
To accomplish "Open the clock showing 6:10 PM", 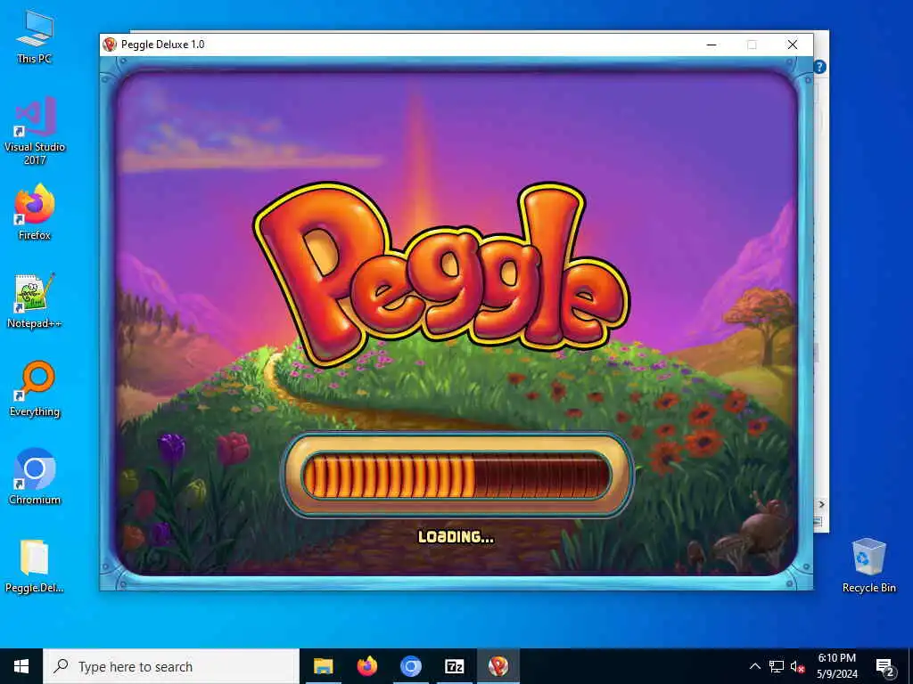I will (x=836, y=666).
